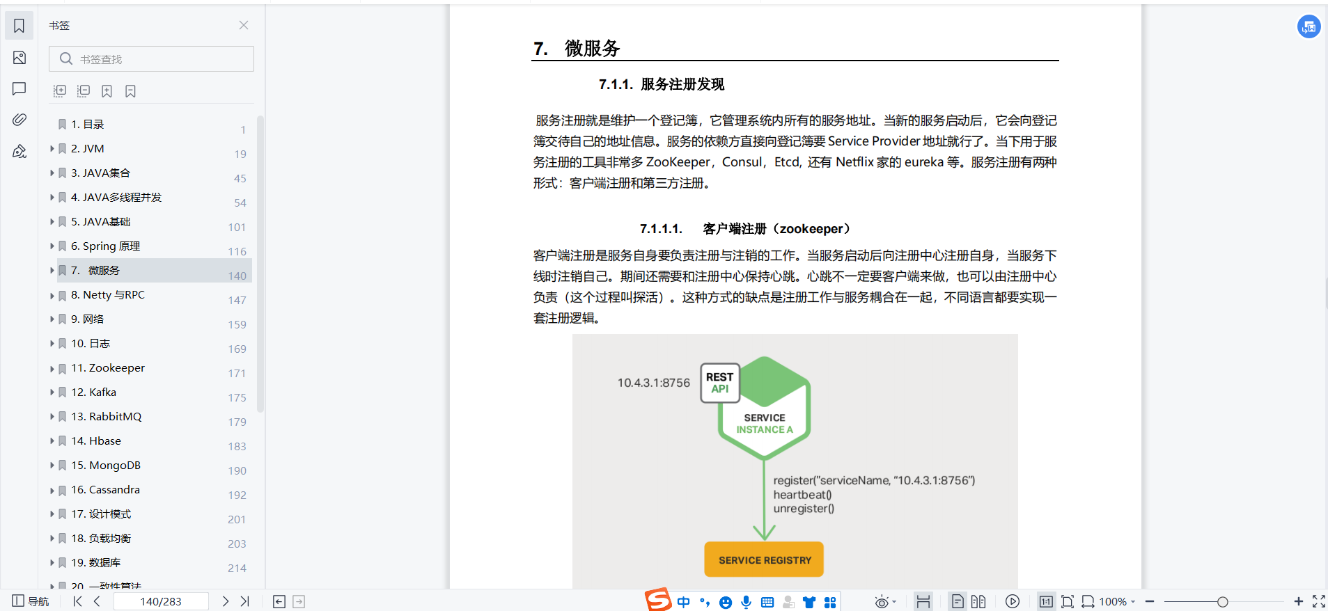The image size is (1328, 611).
Task: Go forward to the next view
Action: pyautogui.click(x=299, y=602)
